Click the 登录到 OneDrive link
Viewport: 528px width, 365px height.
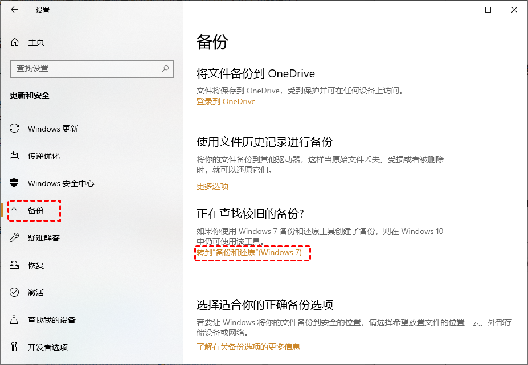click(226, 101)
